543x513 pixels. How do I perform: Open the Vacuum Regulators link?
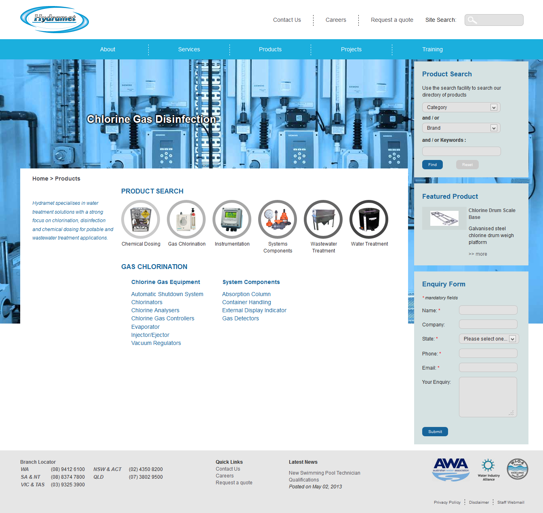click(156, 343)
